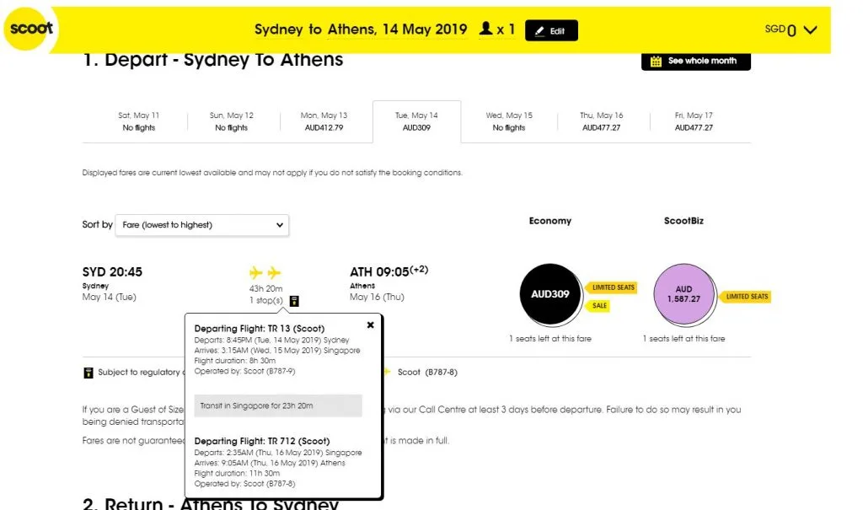
Task: Select the Wed, May 15 date tab
Action: click(x=509, y=121)
